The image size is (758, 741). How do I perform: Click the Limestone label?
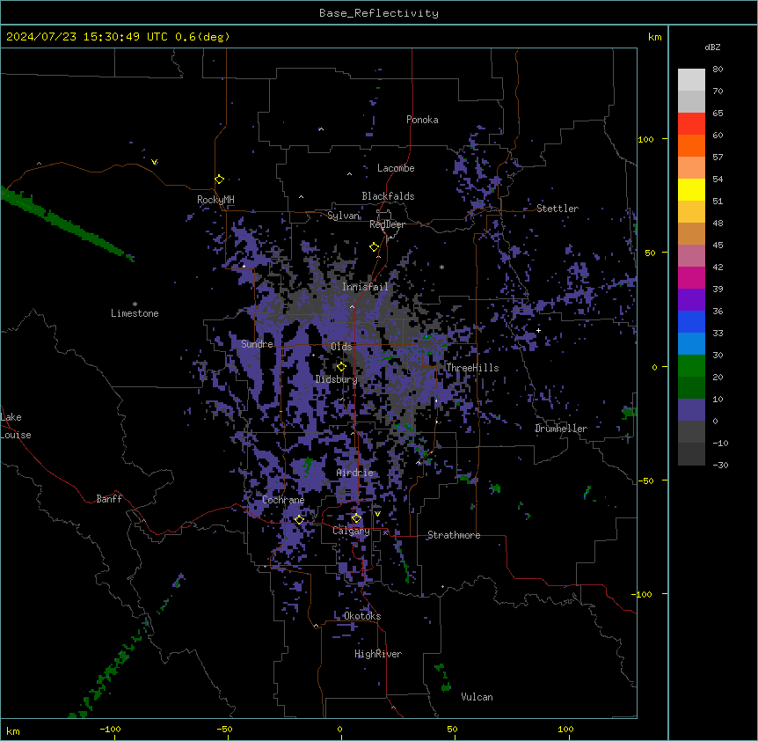[135, 313]
